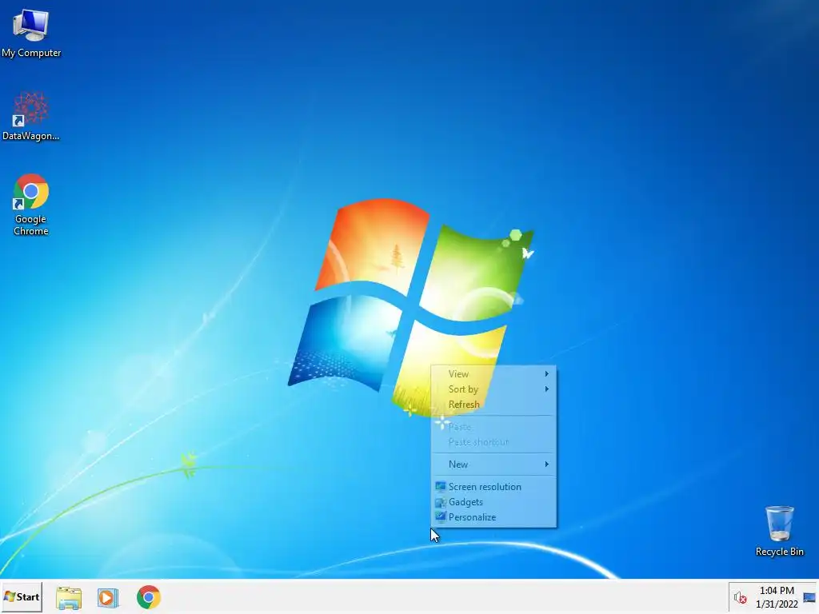Expand the arrow next to Sort by
The height and width of the screenshot is (614, 819).
pos(547,389)
